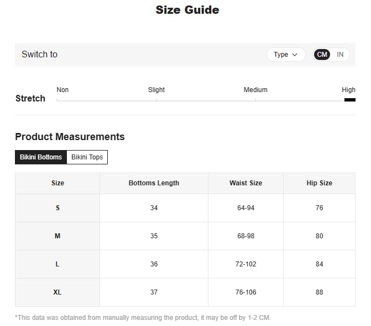Click the Waist Size column header
The width and height of the screenshot is (371, 326).
click(245, 183)
